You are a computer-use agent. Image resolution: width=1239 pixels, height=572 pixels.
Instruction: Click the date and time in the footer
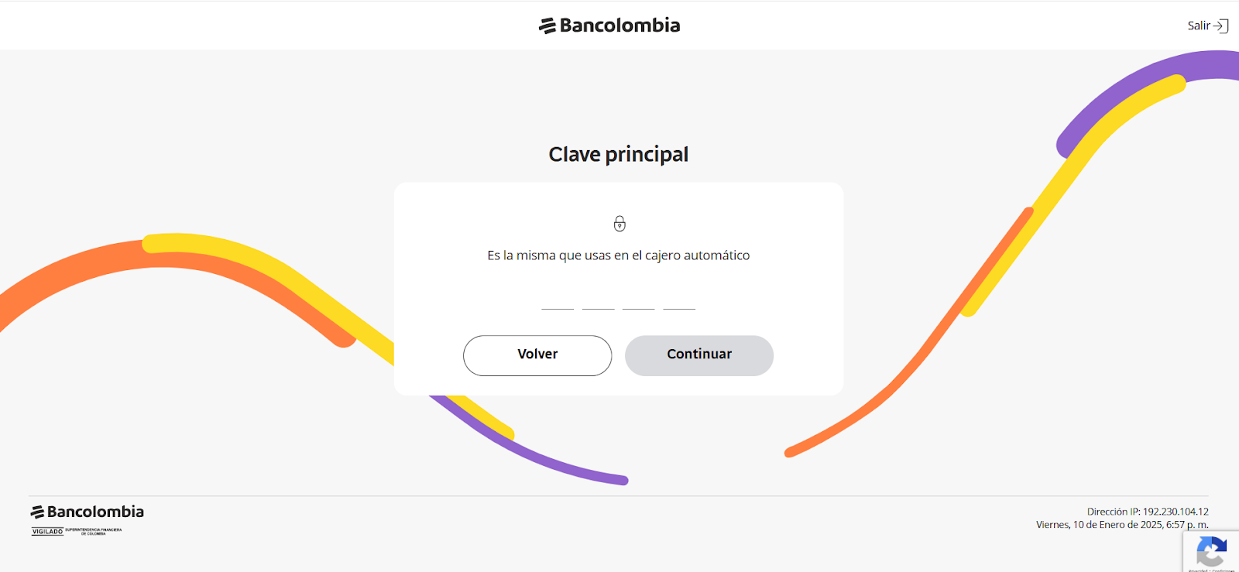point(1122,525)
